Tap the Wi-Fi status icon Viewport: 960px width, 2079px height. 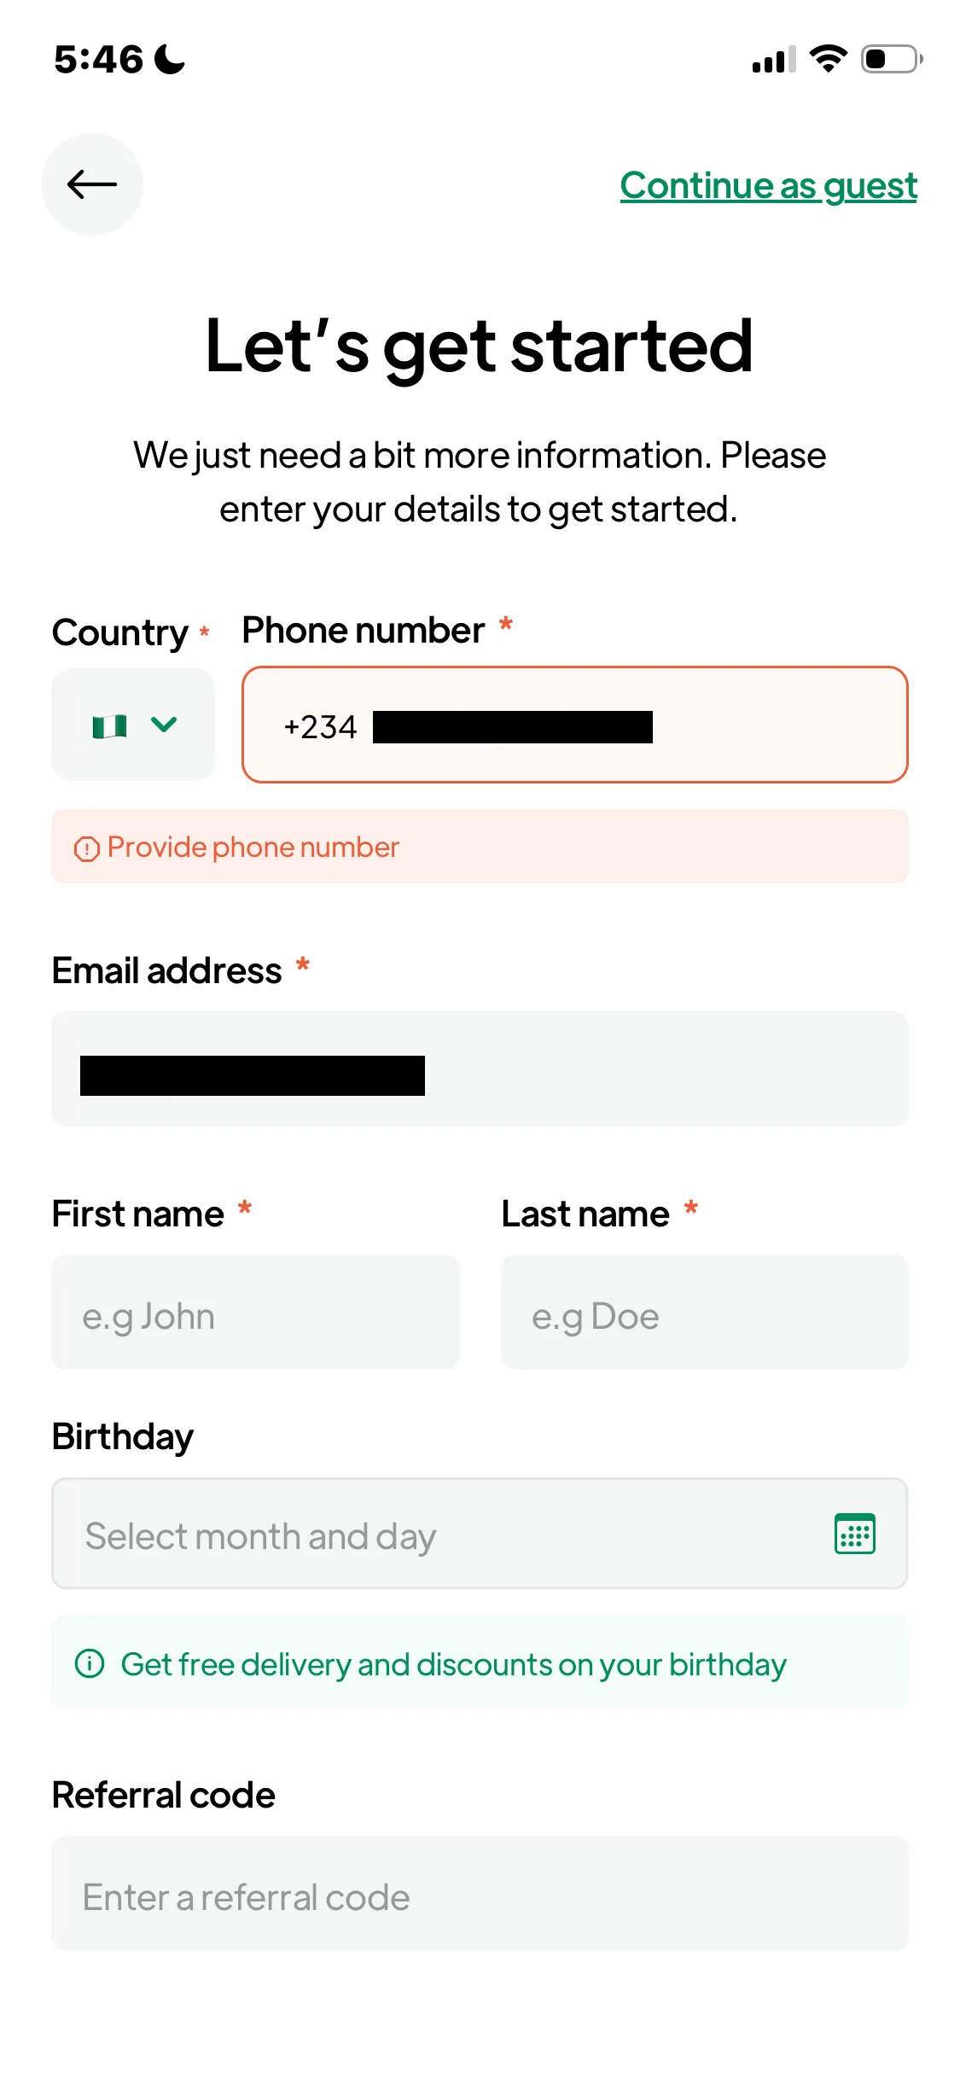(828, 59)
